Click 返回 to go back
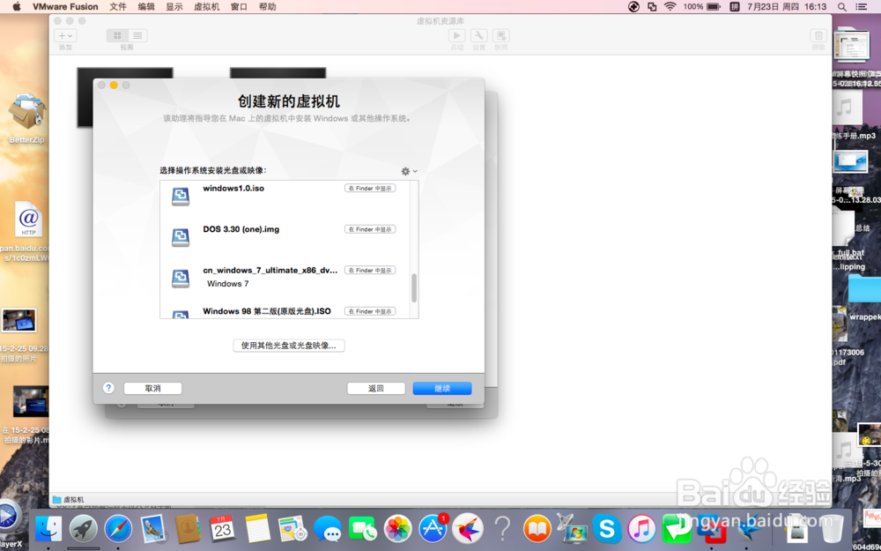The width and height of the screenshot is (881, 551). [376, 389]
